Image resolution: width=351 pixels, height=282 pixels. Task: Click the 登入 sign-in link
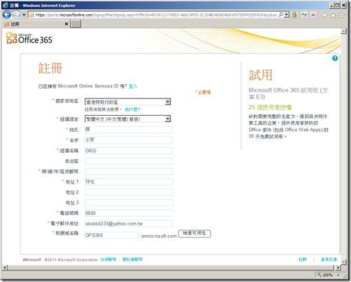133,86
